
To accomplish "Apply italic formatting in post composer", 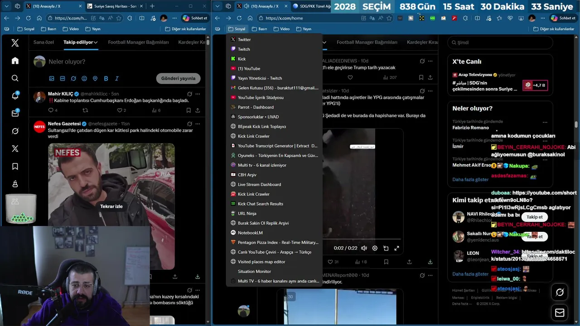I will (x=117, y=78).
